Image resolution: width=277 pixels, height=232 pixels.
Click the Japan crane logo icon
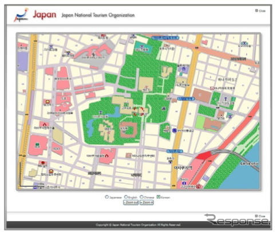click(21, 15)
